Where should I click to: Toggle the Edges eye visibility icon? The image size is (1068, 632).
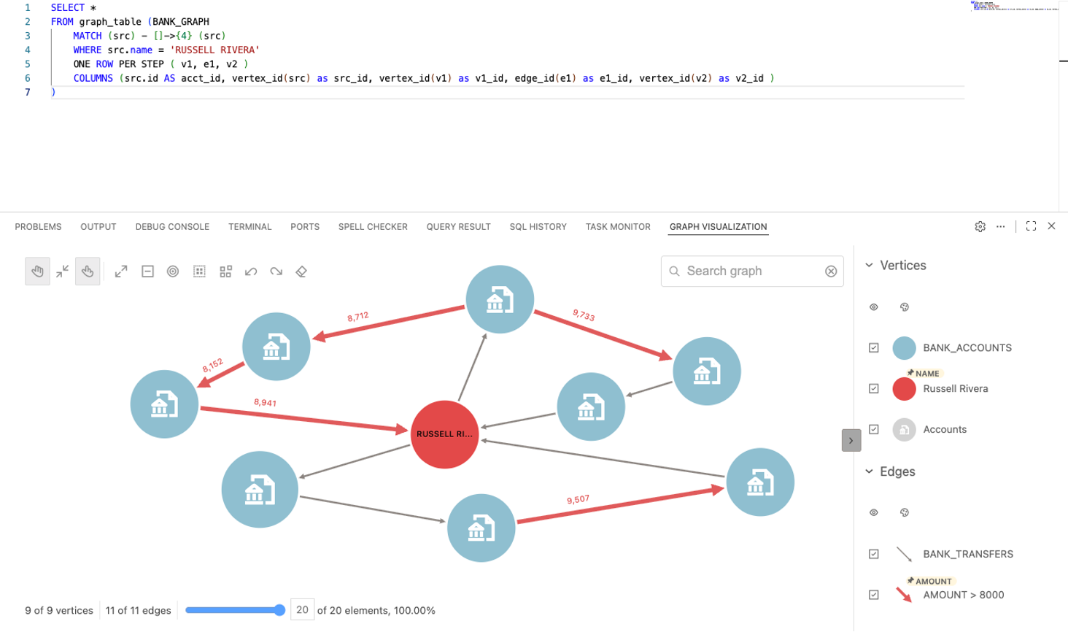pyautogui.click(x=874, y=513)
